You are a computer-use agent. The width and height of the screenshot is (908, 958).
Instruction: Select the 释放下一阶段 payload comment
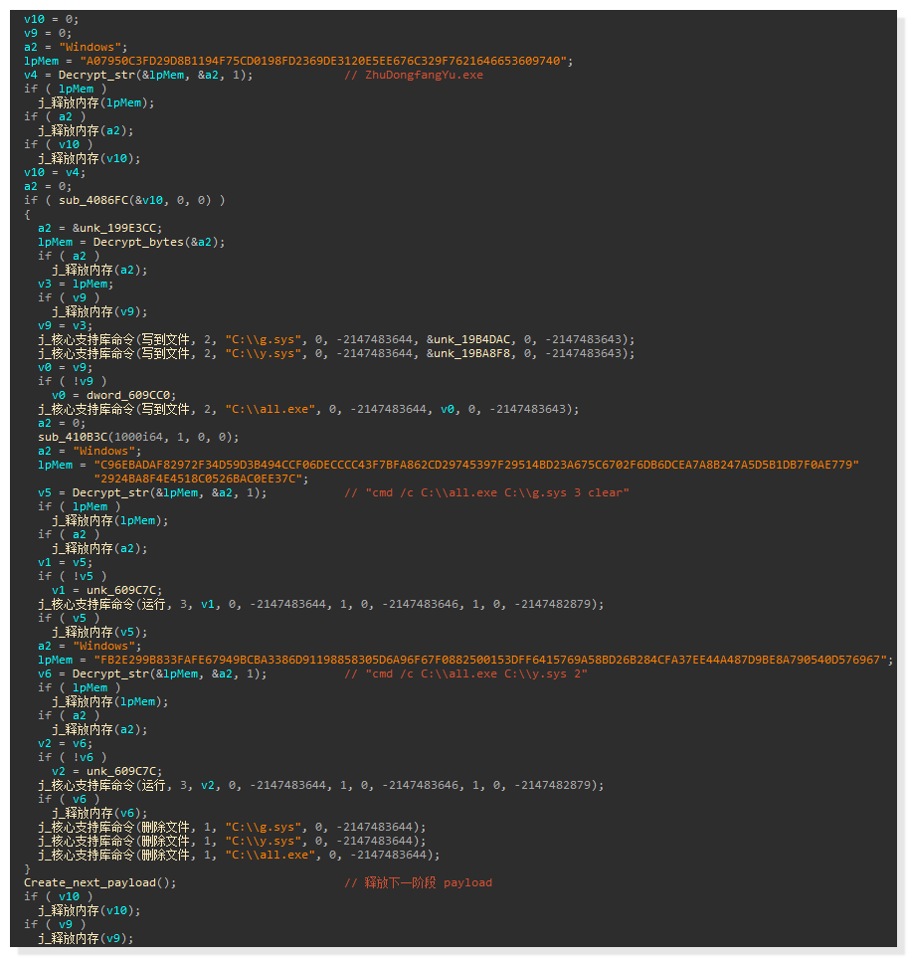pos(418,882)
